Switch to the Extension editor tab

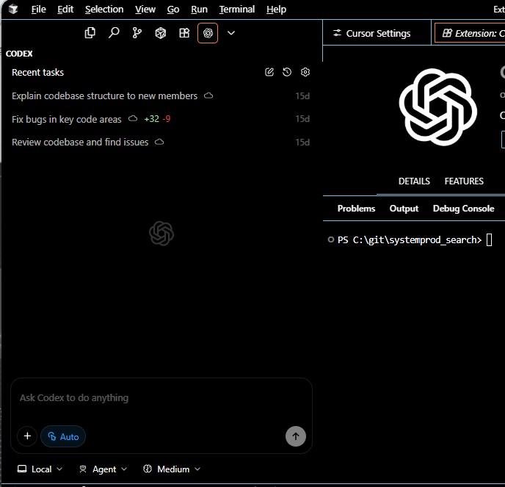pos(470,33)
